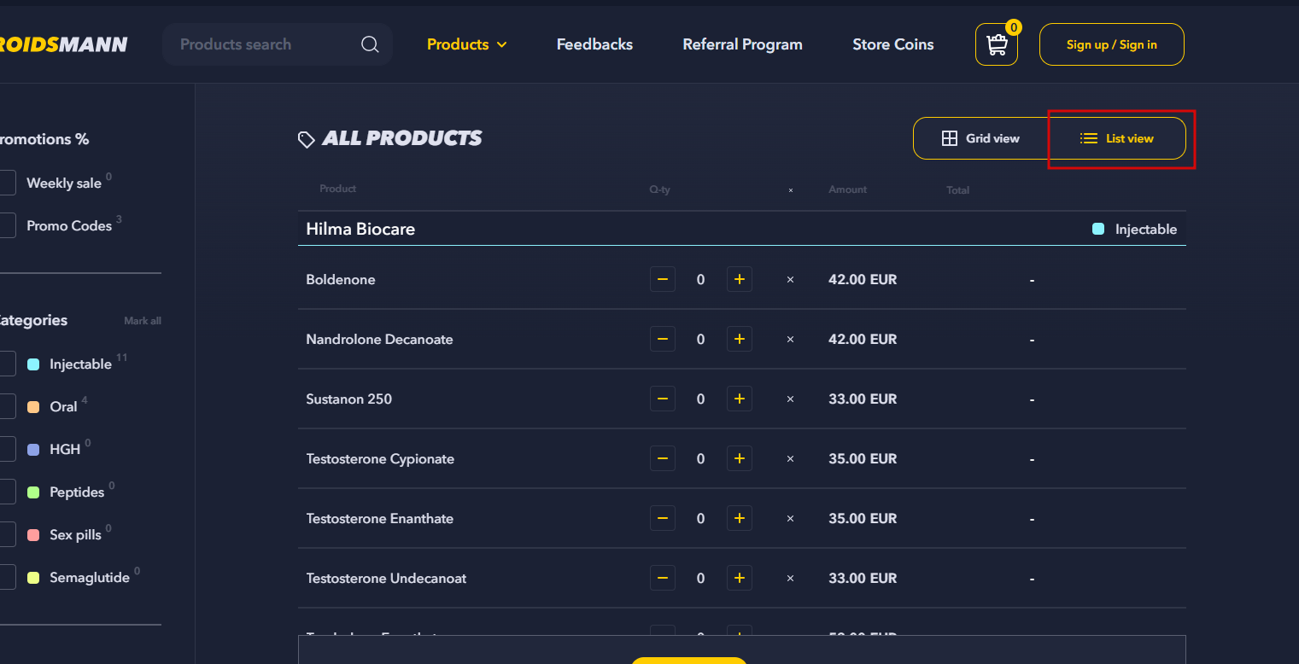Go to Referral Program

pos(742,44)
